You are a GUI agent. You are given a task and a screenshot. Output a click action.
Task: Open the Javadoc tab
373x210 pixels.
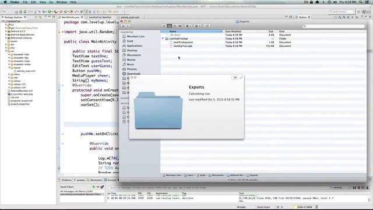[x=79, y=180]
